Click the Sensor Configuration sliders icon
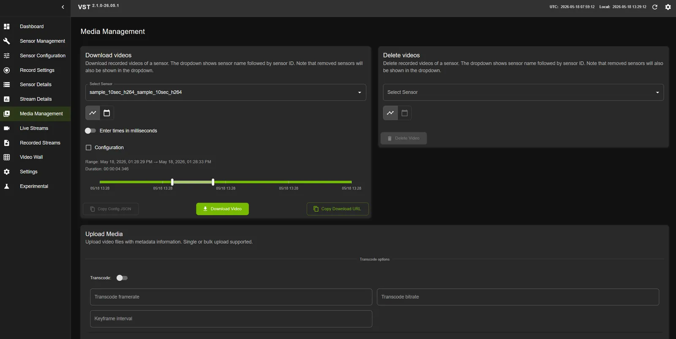The height and width of the screenshot is (339, 676). 7,56
